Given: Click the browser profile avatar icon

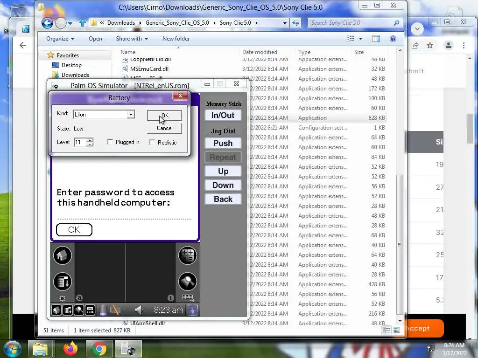Looking at the screenshot, I should pyautogui.click(x=449, y=45).
